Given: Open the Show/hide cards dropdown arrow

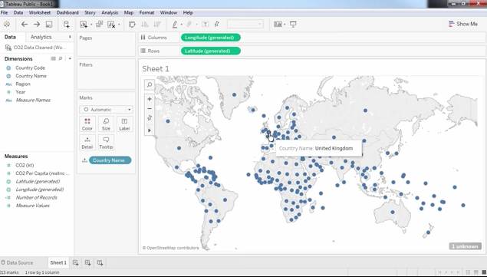Looking at the screenshot, I should (x=285, y=25).
